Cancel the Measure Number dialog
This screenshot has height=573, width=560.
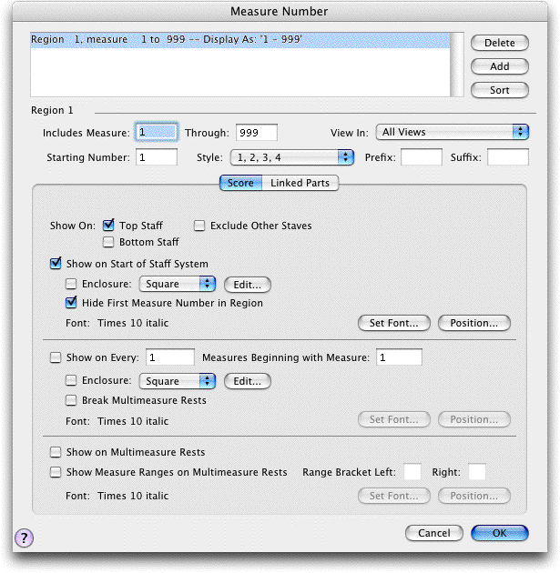pos(434,533)
